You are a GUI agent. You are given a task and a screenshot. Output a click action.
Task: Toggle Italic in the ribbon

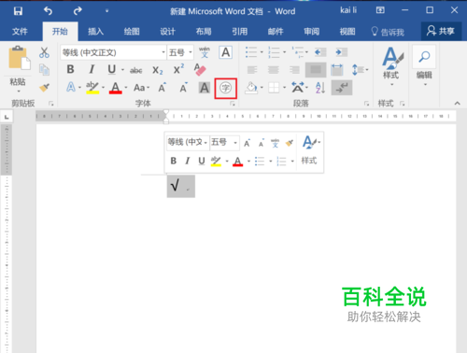(x=92, y=69)
